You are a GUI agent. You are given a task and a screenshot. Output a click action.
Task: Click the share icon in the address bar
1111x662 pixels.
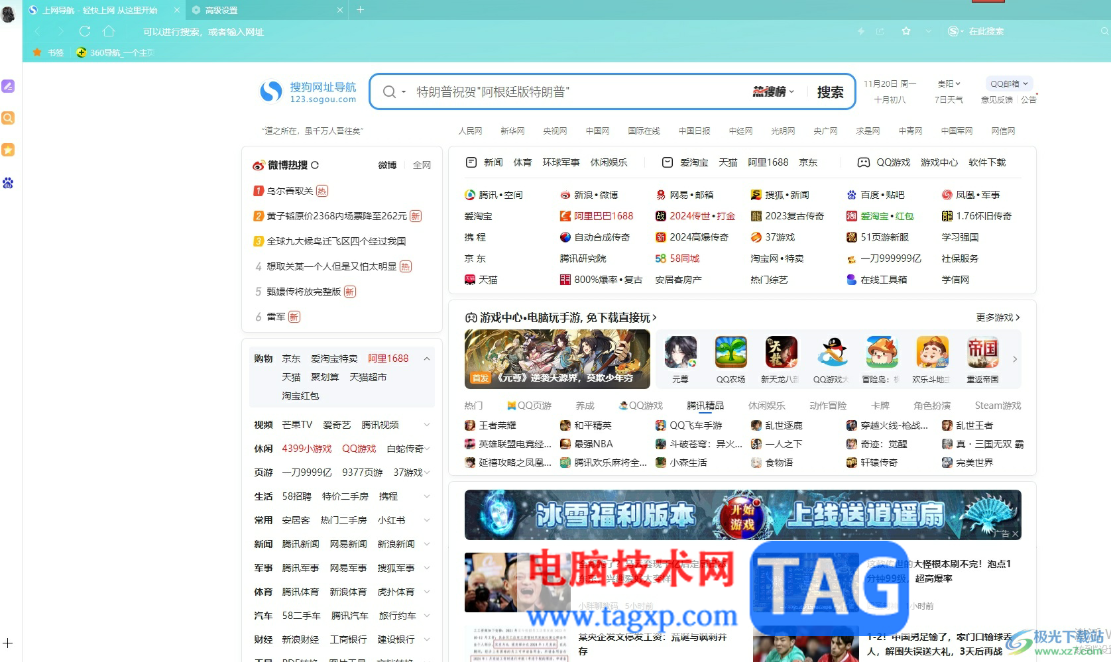(x=880, y=31)
